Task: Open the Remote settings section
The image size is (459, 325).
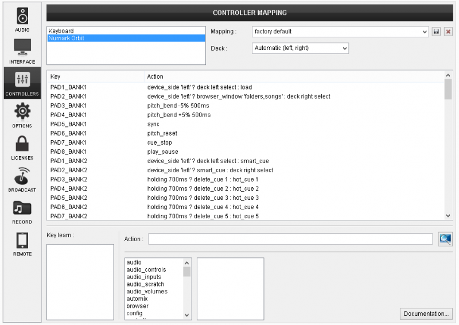Action: [x=22, y=243]
